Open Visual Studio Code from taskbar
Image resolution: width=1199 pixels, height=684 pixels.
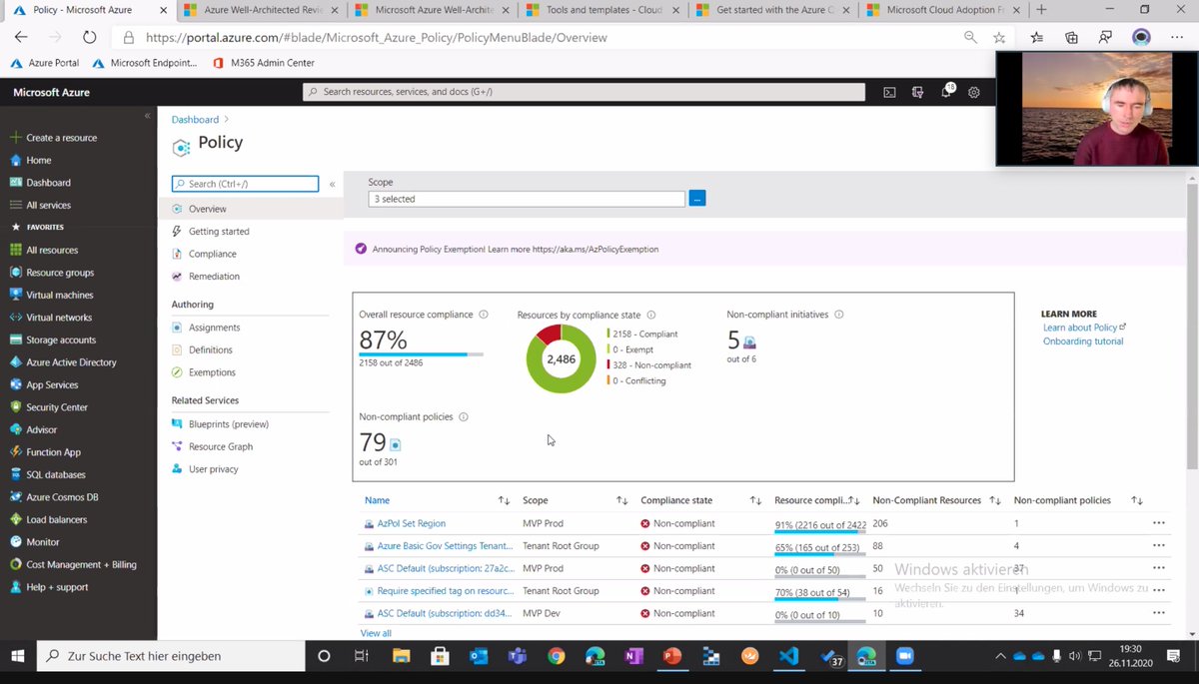(788, 656)
